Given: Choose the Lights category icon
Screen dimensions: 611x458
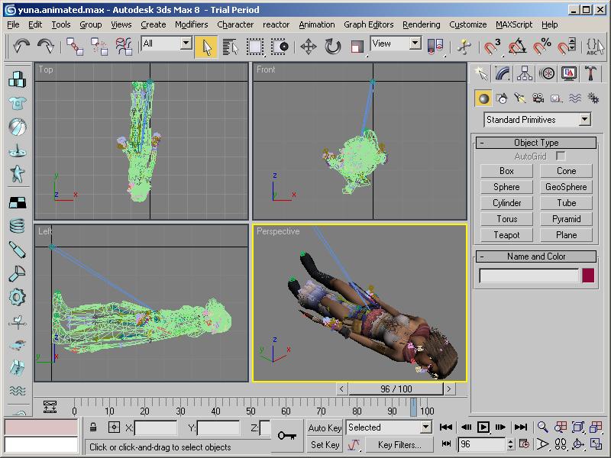Looking at the screenshot, I should pyautogui.click(x=519, y=98).
